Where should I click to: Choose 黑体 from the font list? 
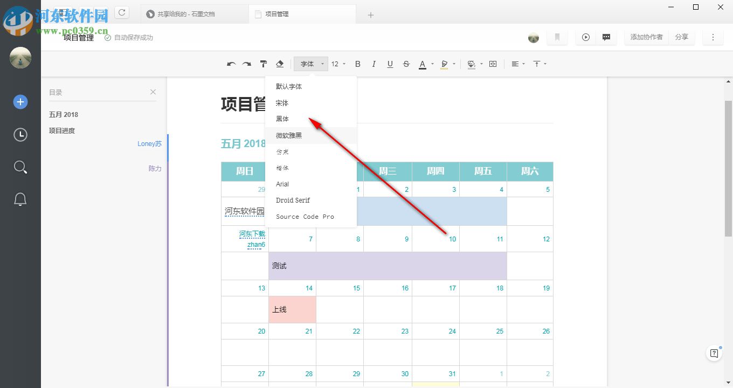coord(311,119)
